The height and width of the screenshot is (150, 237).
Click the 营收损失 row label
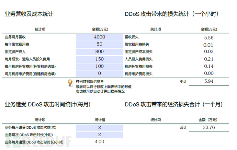click(x=132, y=37)
